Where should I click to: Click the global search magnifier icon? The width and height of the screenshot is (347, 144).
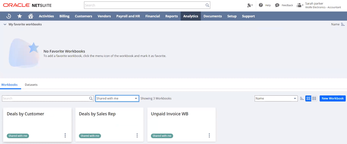pyautogui.click(x=207, y=5)
